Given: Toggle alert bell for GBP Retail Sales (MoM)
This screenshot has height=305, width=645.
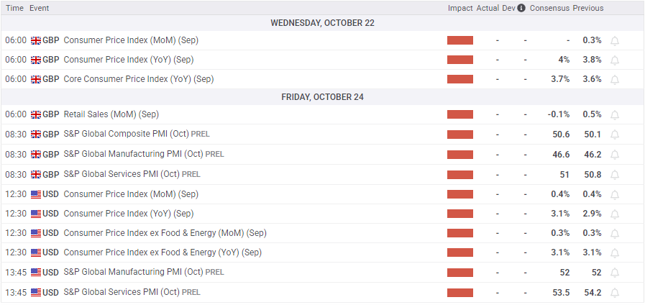Looking at the screenshot, I should pyautogui.click(x=615, y=114).
